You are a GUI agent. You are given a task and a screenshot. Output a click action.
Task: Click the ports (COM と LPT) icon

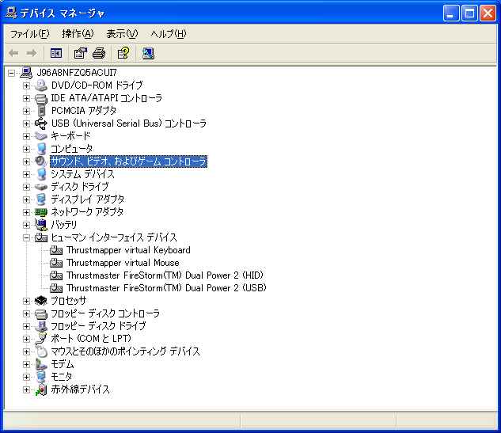(41, 339)
